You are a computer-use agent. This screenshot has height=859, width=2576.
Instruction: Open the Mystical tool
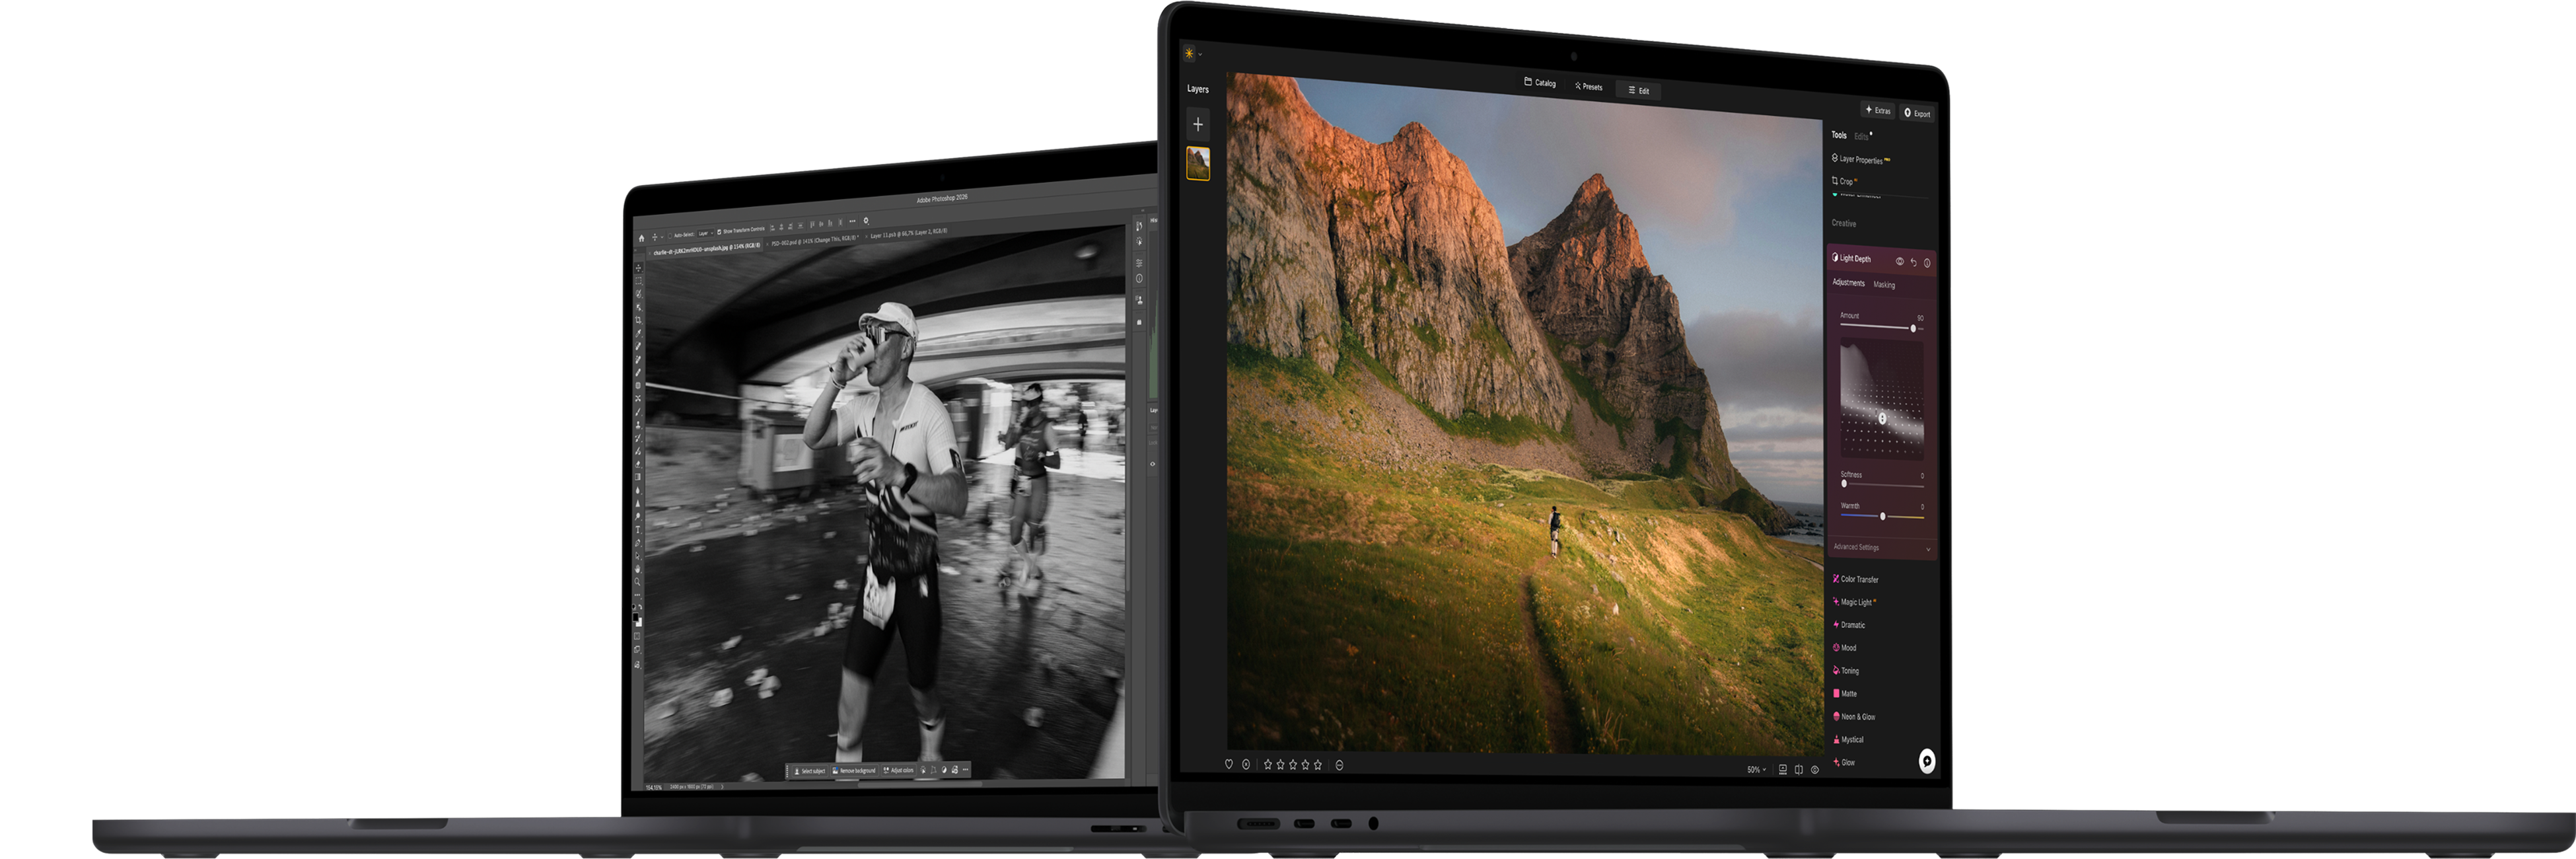coord(1848,740)
